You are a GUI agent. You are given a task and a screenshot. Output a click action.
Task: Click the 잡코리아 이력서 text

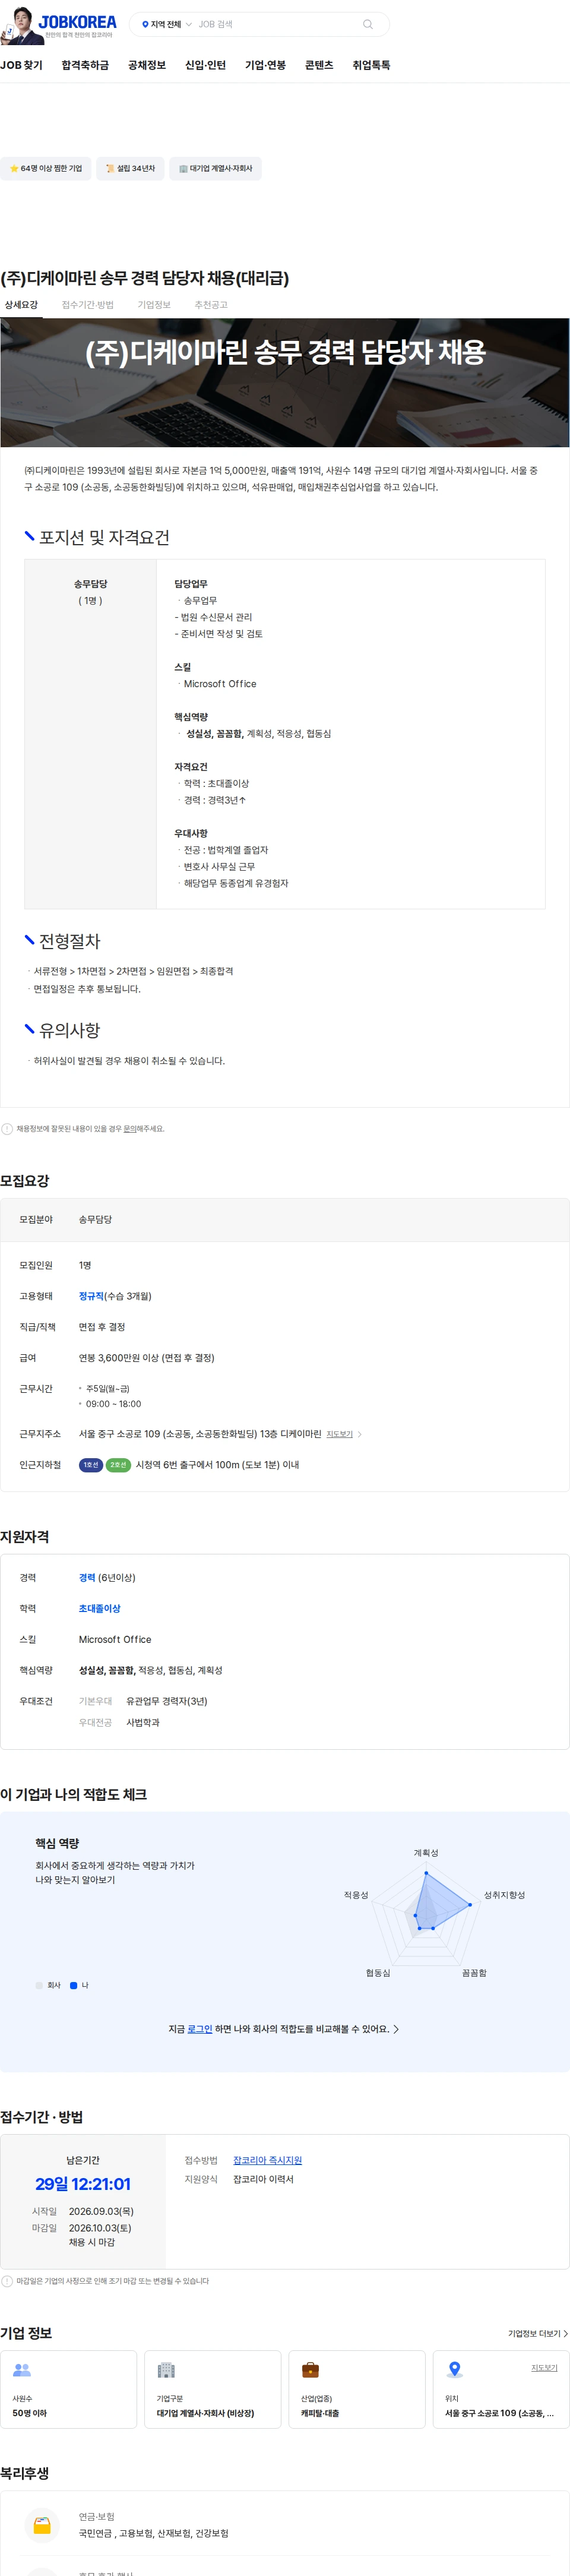click(263, 2179)
